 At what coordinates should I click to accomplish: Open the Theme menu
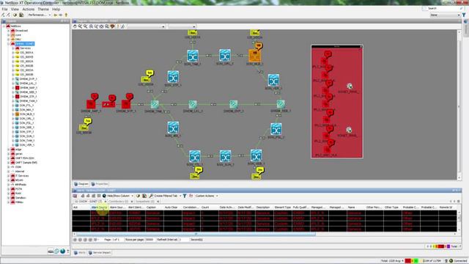coord(43,10)
